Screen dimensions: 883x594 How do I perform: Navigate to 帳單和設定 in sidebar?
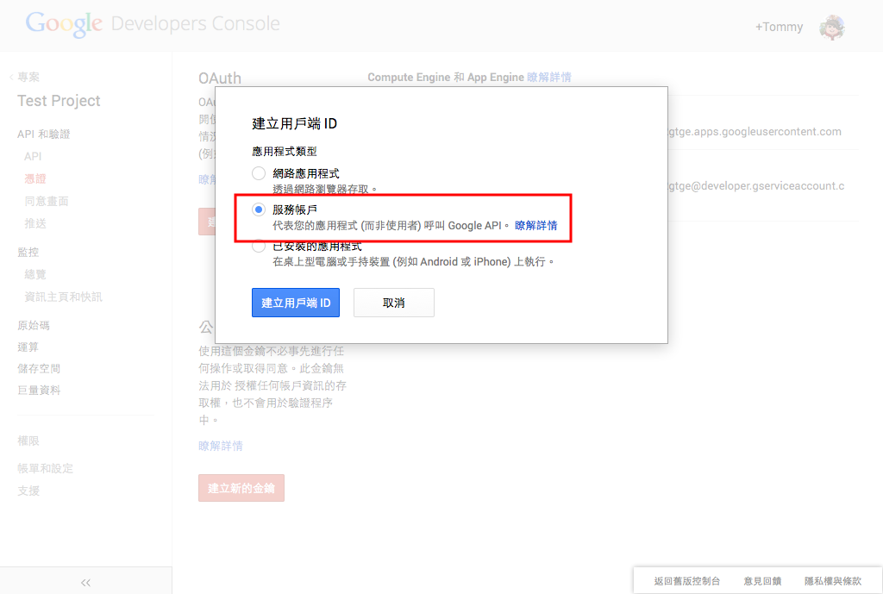(x=45, y=468)
